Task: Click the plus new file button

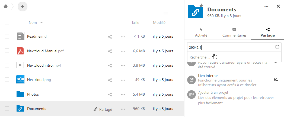Action: 23,6
